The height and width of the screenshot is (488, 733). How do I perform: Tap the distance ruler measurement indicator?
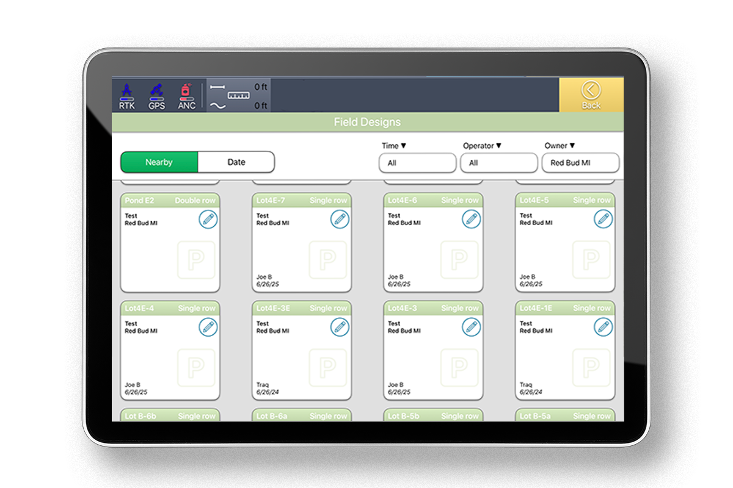point(239,95)
